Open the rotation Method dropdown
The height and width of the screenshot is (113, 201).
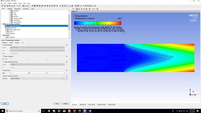click(37, 47)
